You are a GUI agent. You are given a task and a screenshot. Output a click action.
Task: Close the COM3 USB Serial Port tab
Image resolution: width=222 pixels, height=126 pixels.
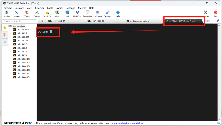pos(199,21)
